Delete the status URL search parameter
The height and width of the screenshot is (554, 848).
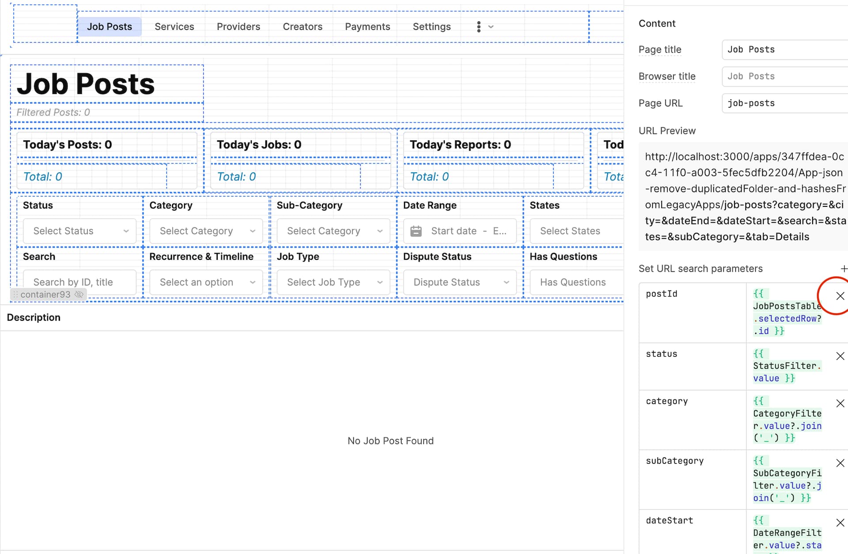[840, 356]
